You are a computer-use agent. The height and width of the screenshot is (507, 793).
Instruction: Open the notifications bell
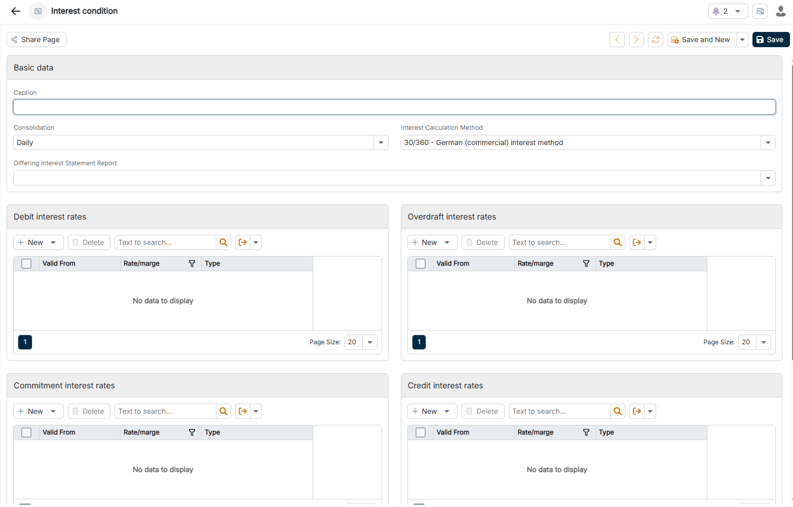tap(716, 11)
